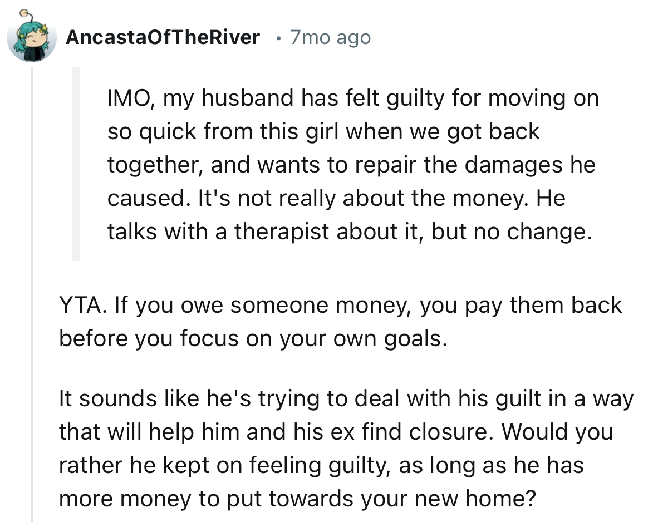This screenshot has height=522, width=653.
Task: Open the AncastaOfTheRiver user profile link
Action: (163, 37)
